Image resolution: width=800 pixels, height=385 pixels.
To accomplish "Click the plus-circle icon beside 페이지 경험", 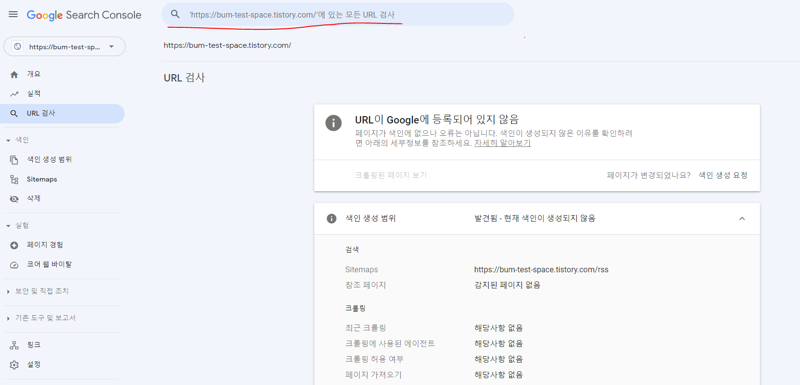I will point(14,245).
